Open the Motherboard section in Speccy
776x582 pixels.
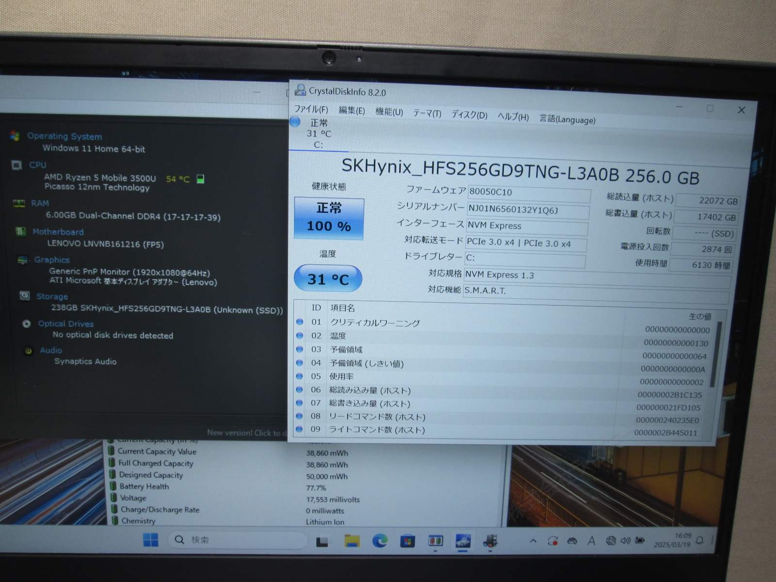pyautogui.click(x=58, y=232)
